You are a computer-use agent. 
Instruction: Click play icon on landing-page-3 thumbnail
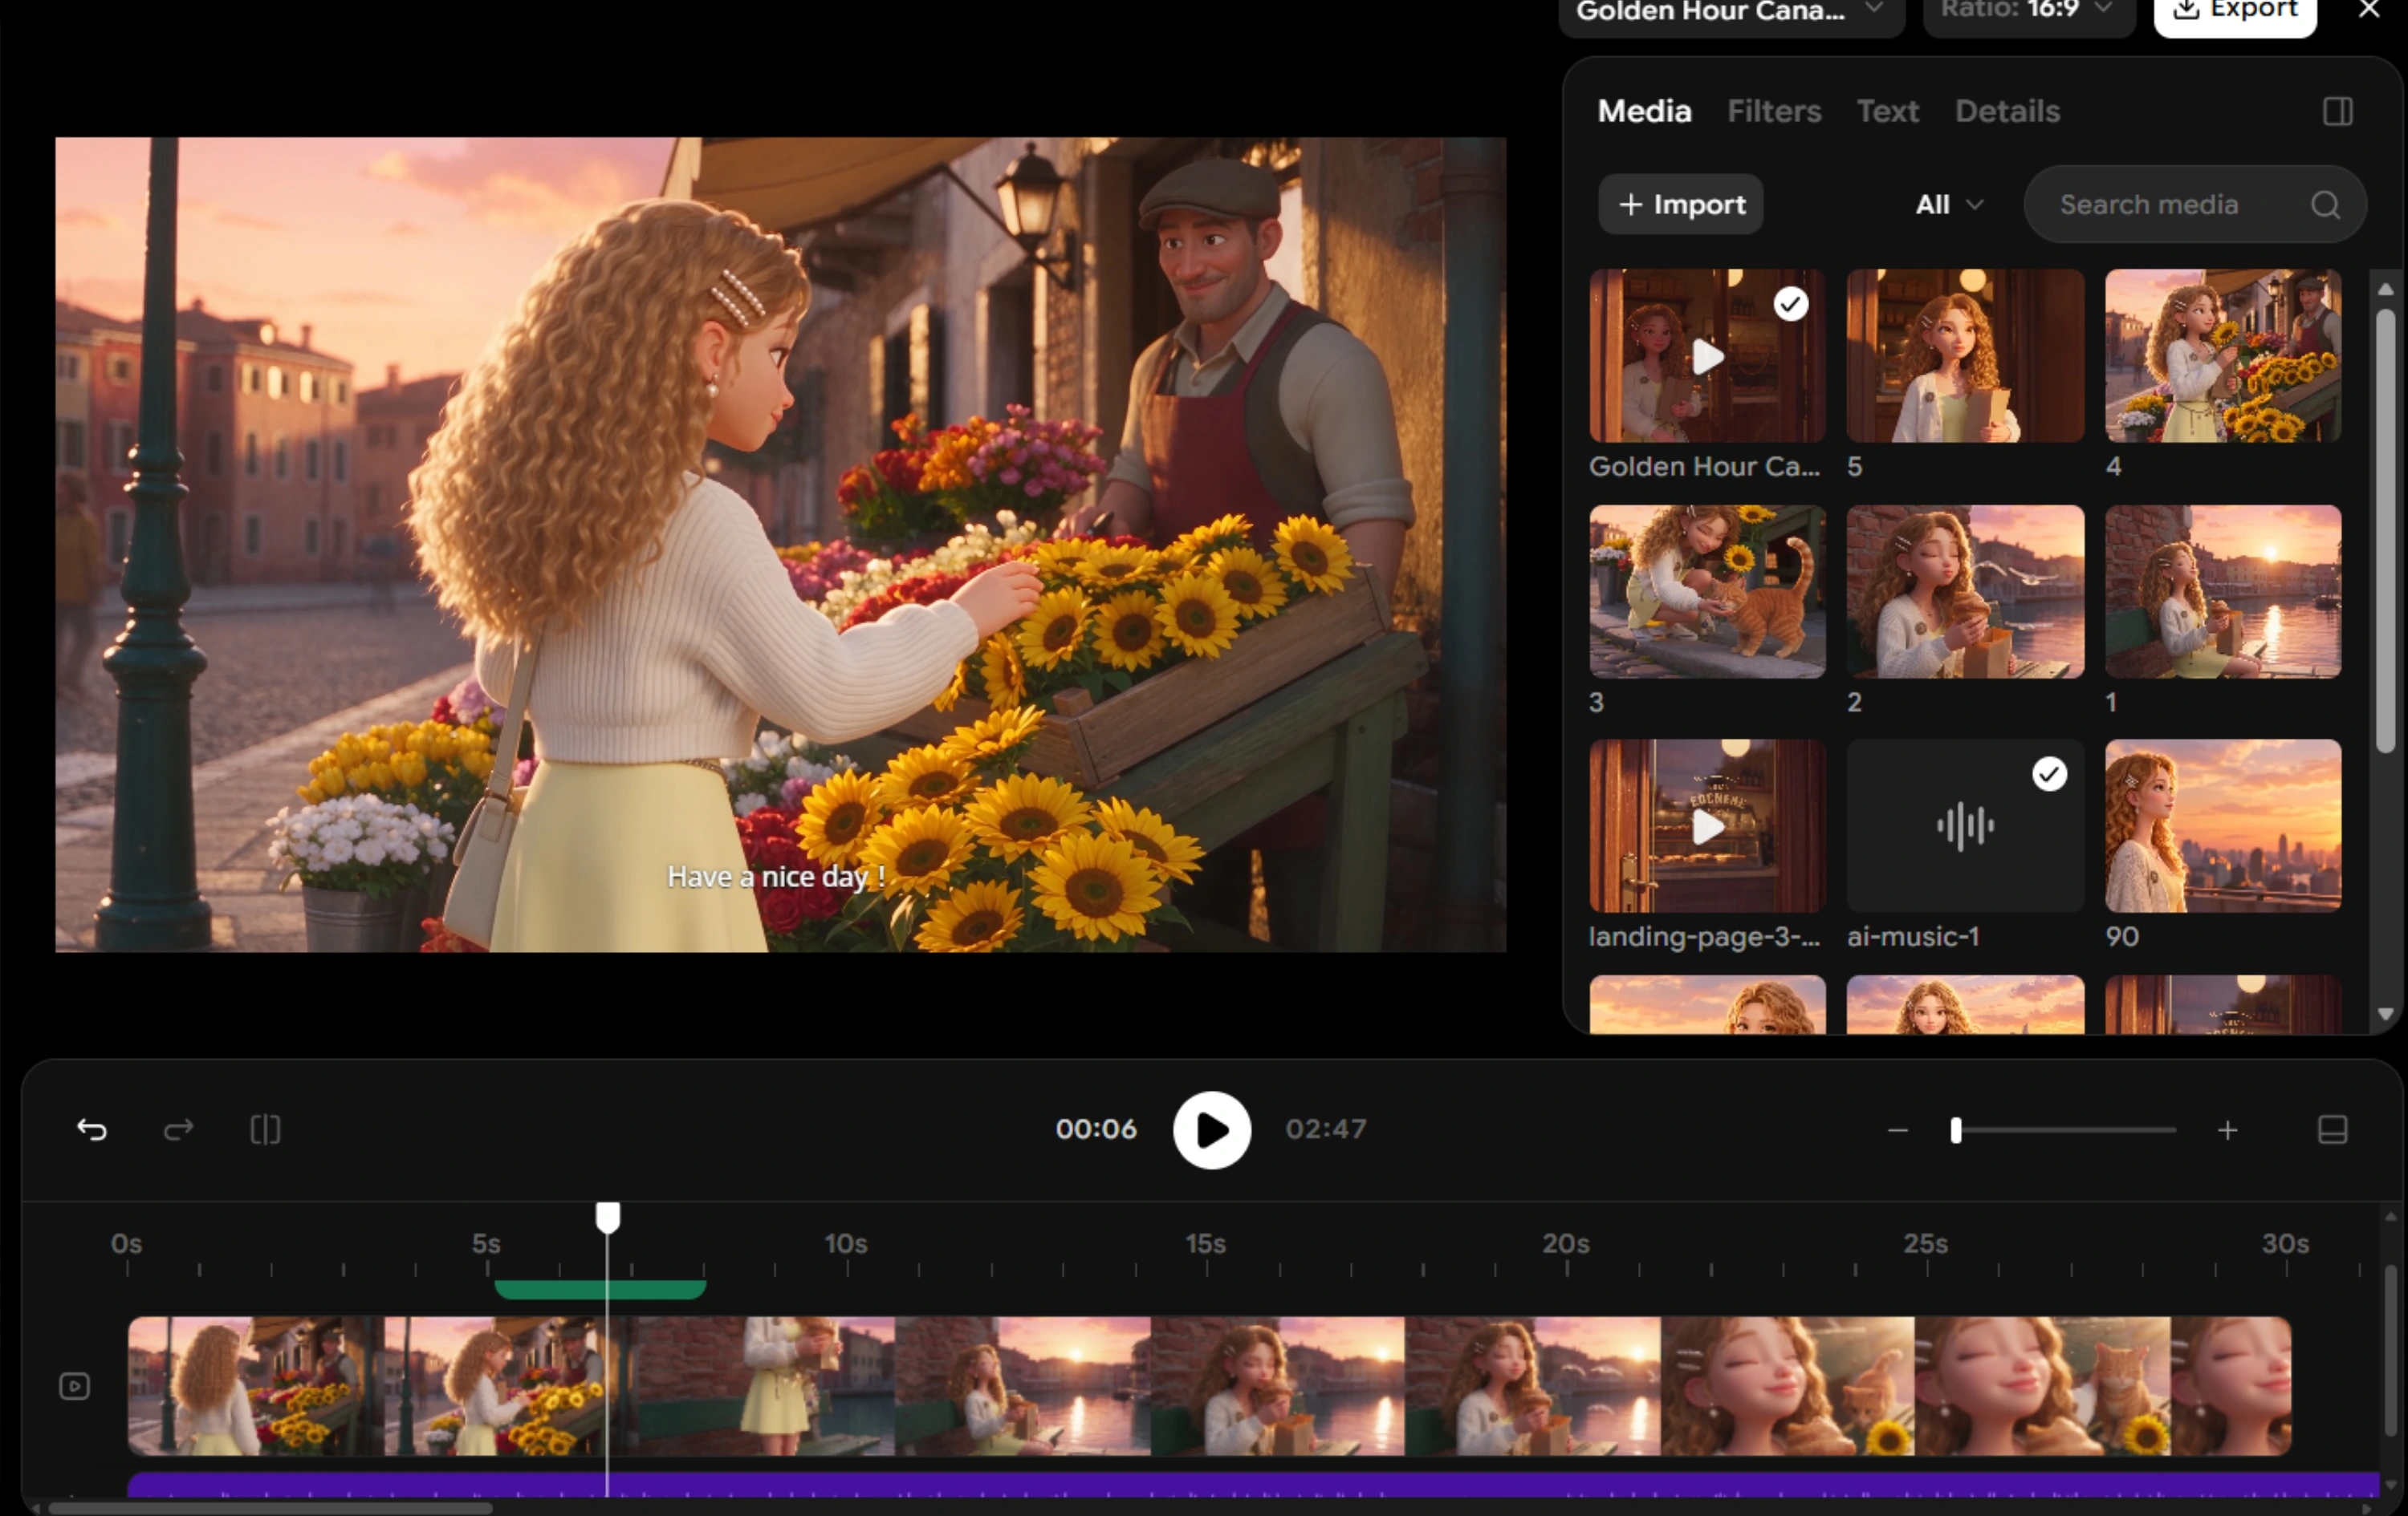1708,828
